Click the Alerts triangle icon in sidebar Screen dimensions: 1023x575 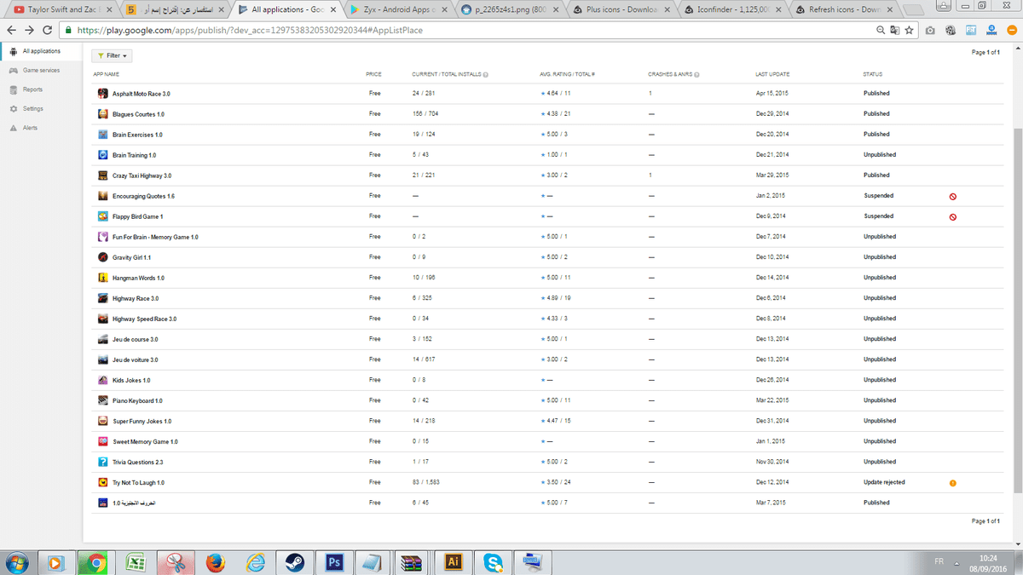click(13, 128)
